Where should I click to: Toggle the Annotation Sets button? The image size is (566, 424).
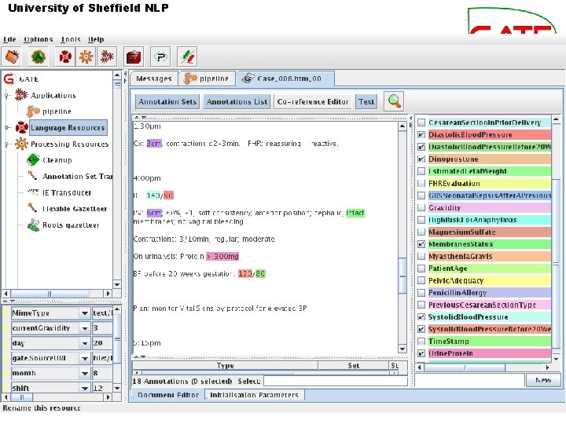tap(167, 101)
